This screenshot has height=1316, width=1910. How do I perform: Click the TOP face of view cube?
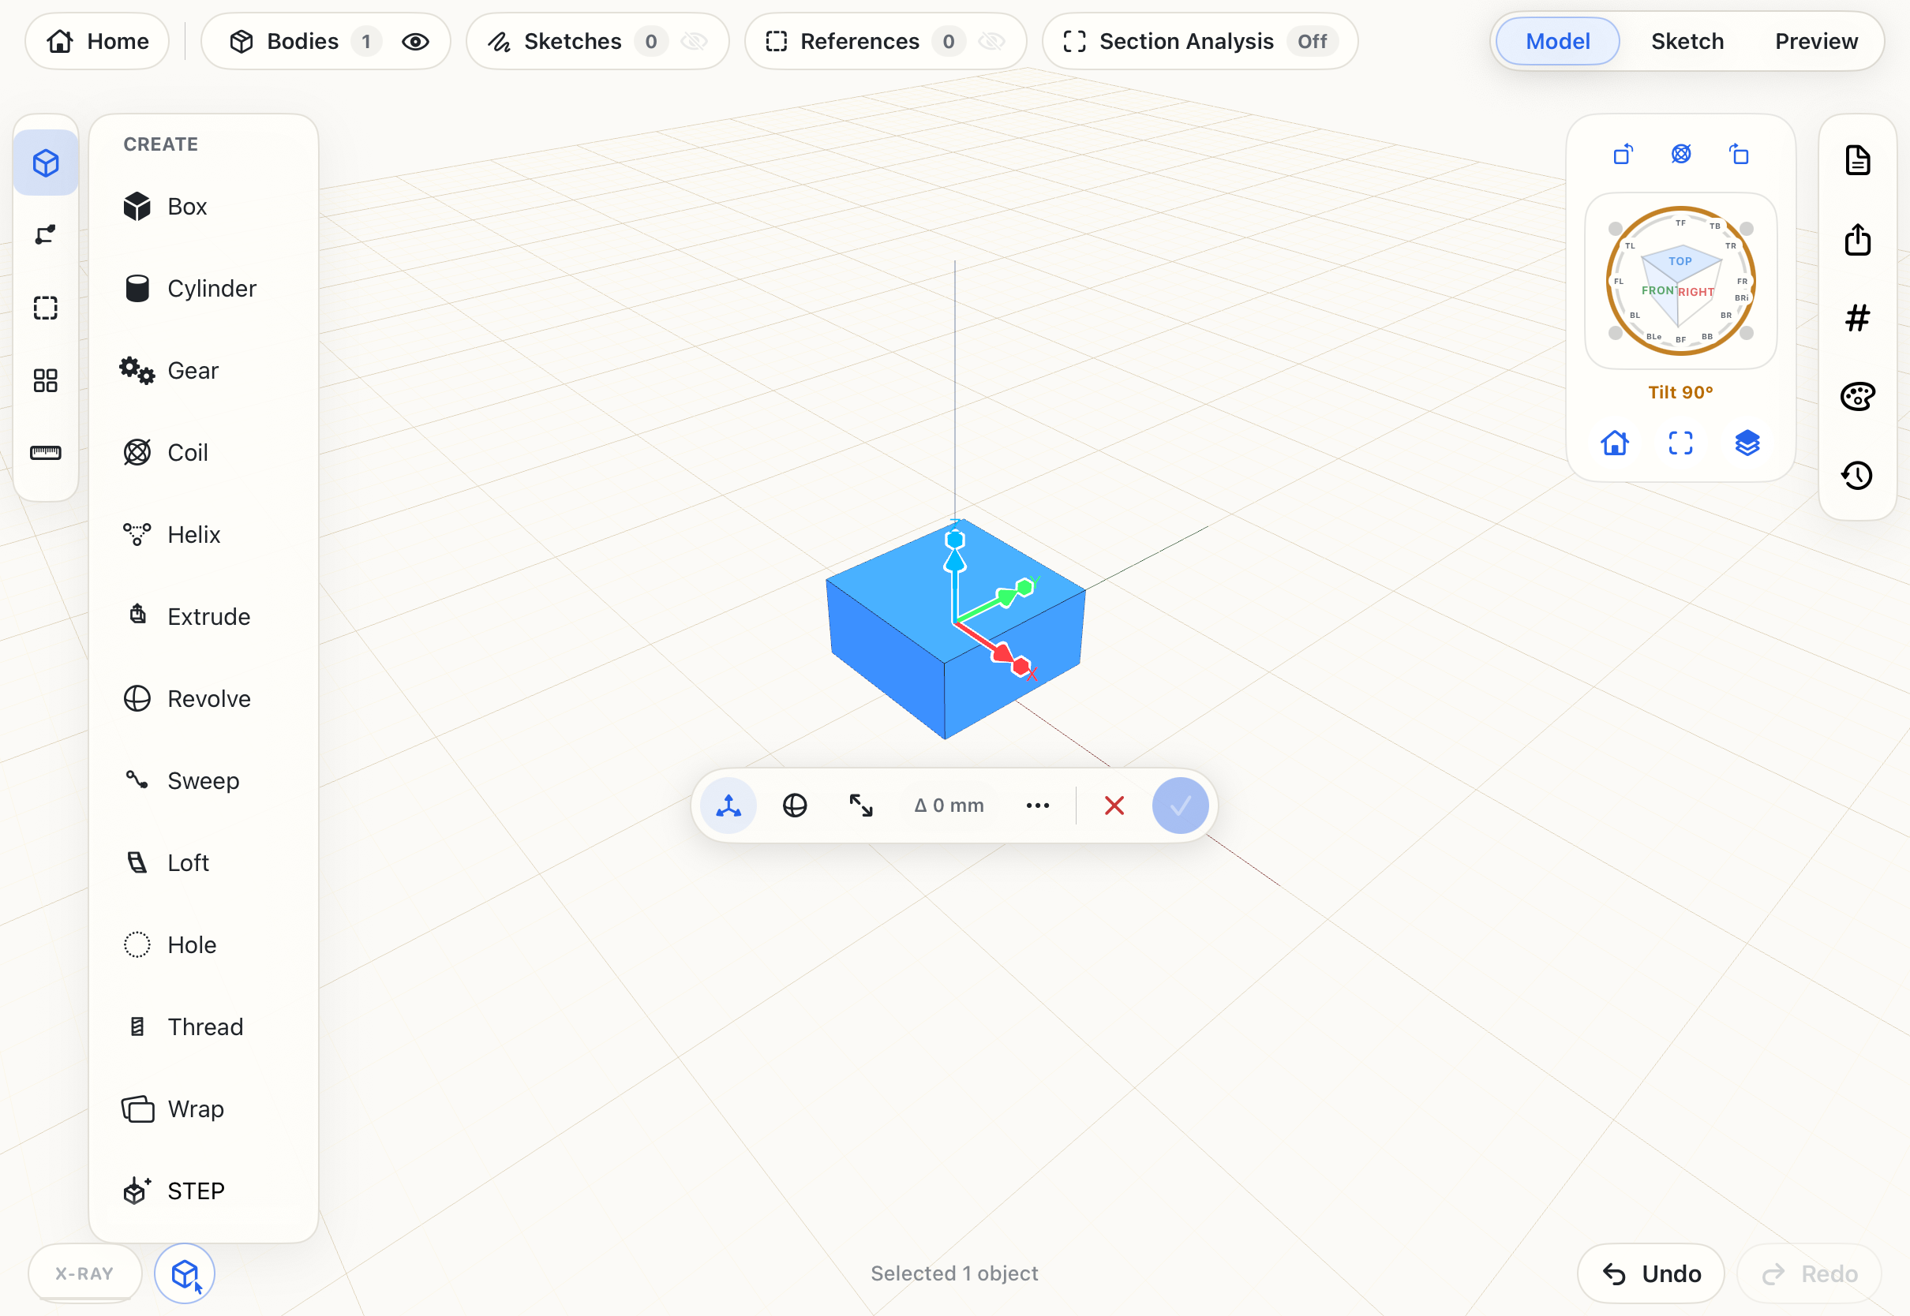[x=1681, y=262]
